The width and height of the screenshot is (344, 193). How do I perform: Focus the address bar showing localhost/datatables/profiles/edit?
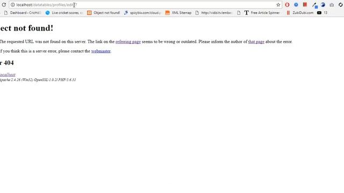tap(145, 5)
